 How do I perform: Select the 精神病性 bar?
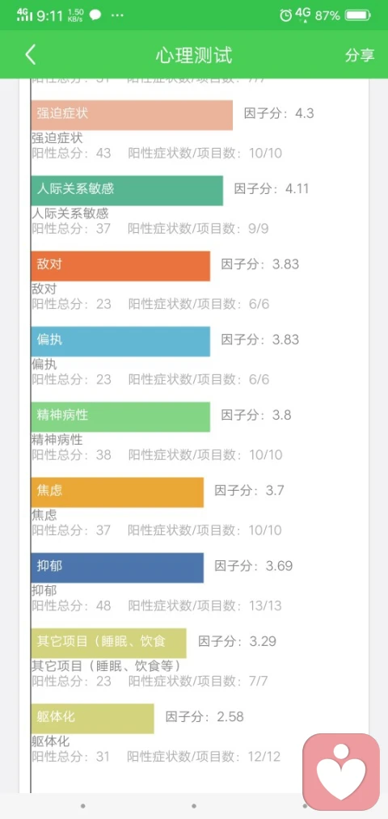tap(120, 417)
